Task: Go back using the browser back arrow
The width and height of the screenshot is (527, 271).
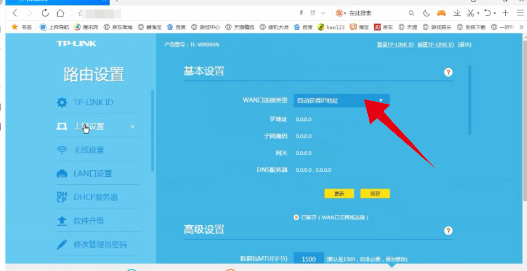Action: [x=15, y=13]
